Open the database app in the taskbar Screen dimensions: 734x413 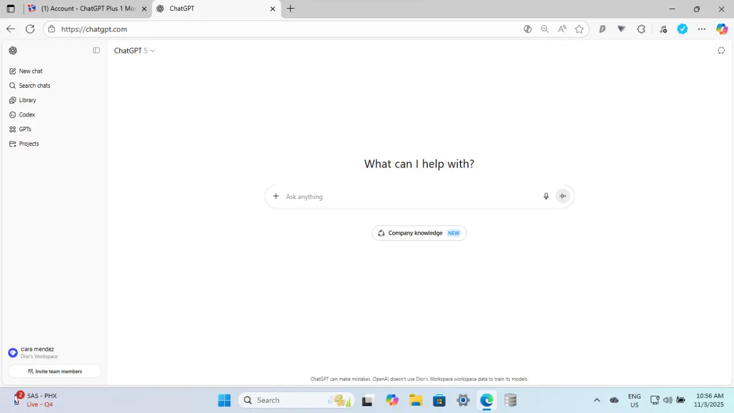pos(510,400)
